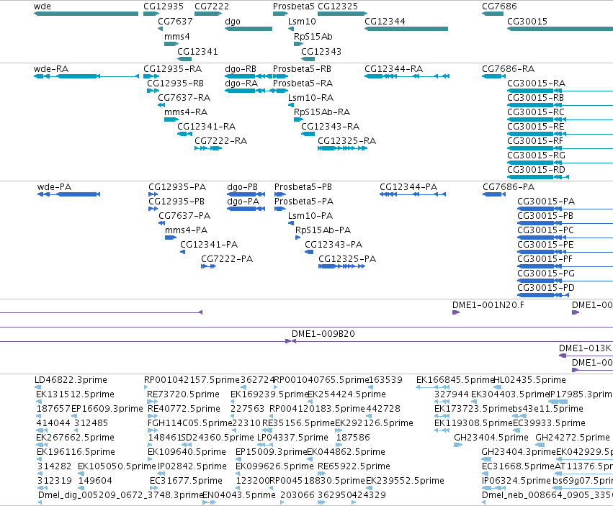
Task: Click the CG30015-PE protein label
Action: point(546,245)
